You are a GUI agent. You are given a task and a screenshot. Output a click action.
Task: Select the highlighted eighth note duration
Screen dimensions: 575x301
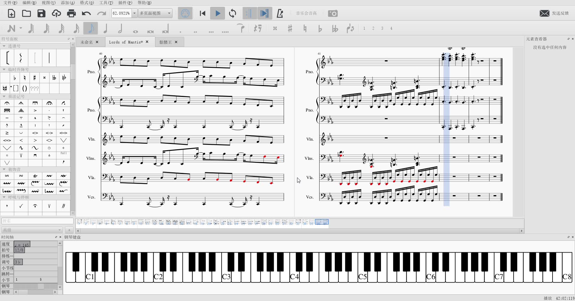91,28
